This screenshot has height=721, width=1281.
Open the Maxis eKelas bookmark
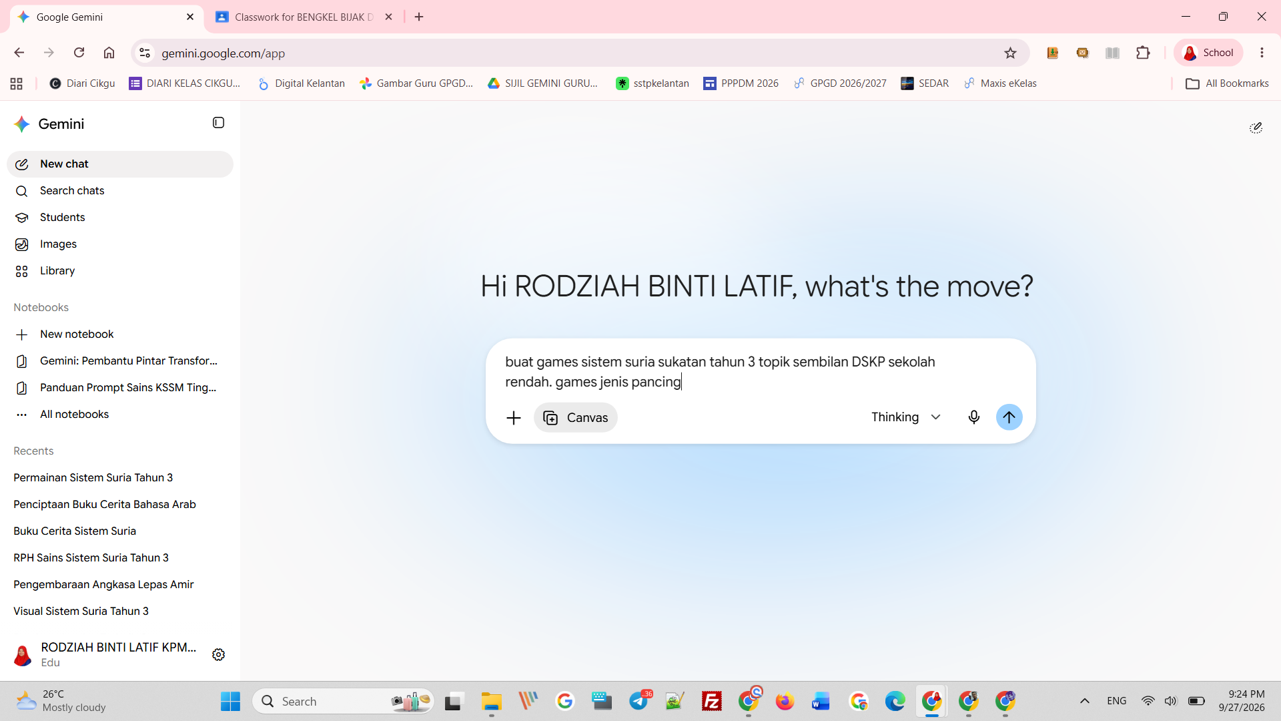(1000, 83)
